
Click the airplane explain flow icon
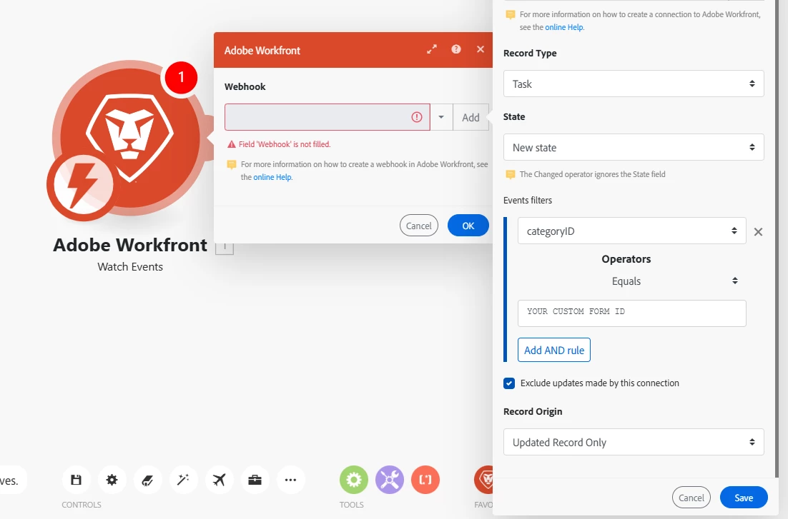point(219,480)
